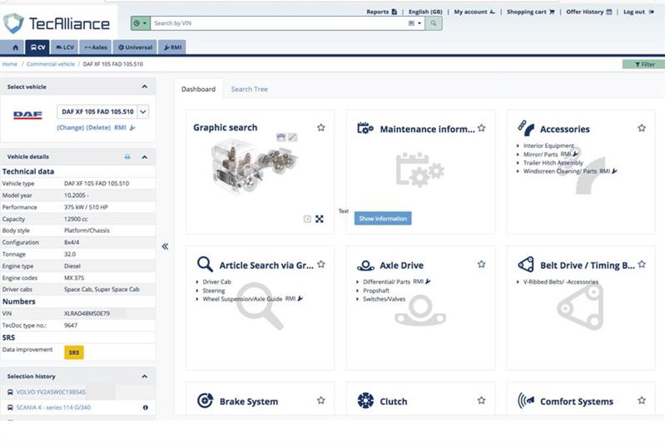Collapse the Selection history panel
665x443 pixels.
click(145, 377)
